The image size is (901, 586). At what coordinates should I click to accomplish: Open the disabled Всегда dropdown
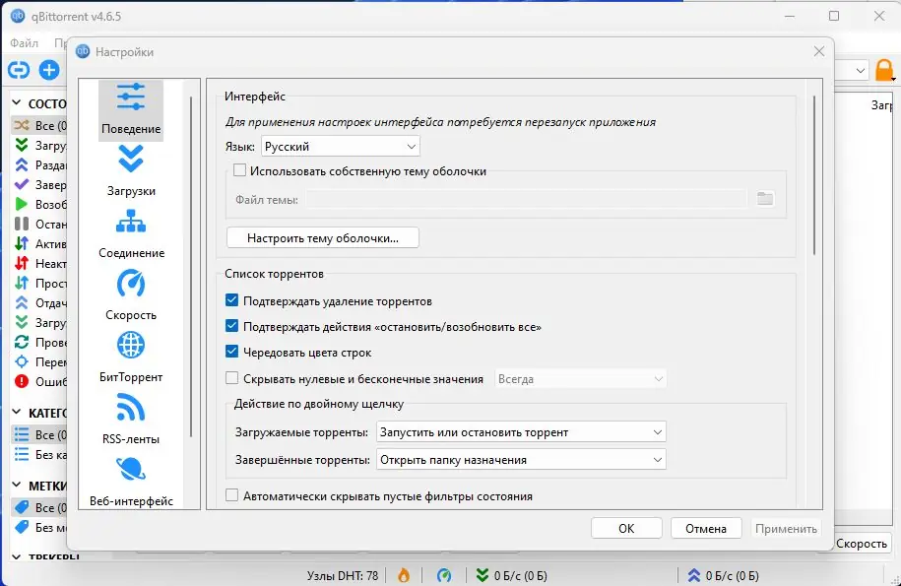[x=580, y=378]
